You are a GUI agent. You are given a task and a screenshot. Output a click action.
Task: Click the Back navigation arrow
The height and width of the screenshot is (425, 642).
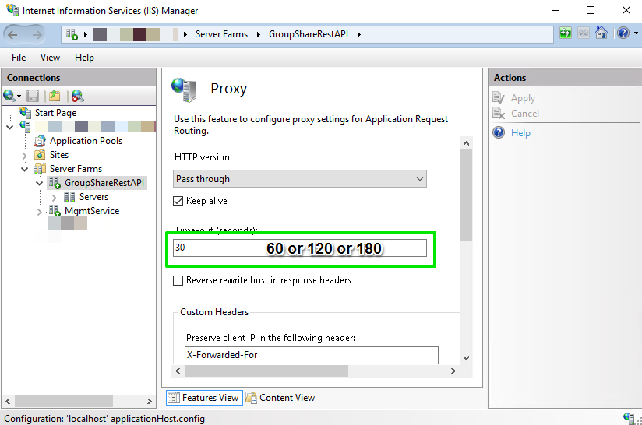pos(15,34)
